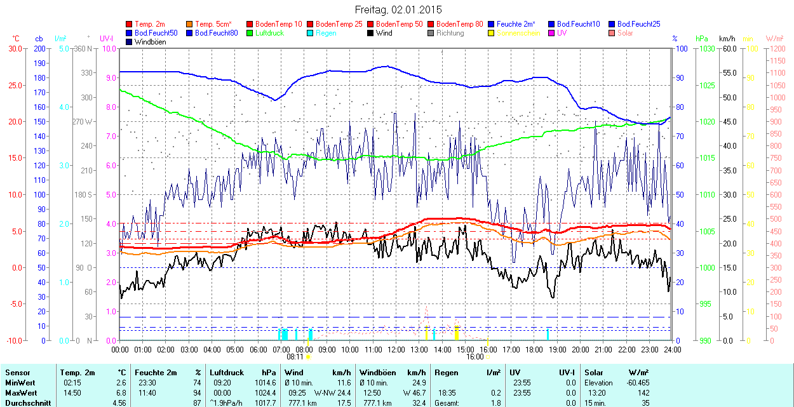
Task: Click the red Temp. 2m legend swatch
Action: (x=130, y=23)
